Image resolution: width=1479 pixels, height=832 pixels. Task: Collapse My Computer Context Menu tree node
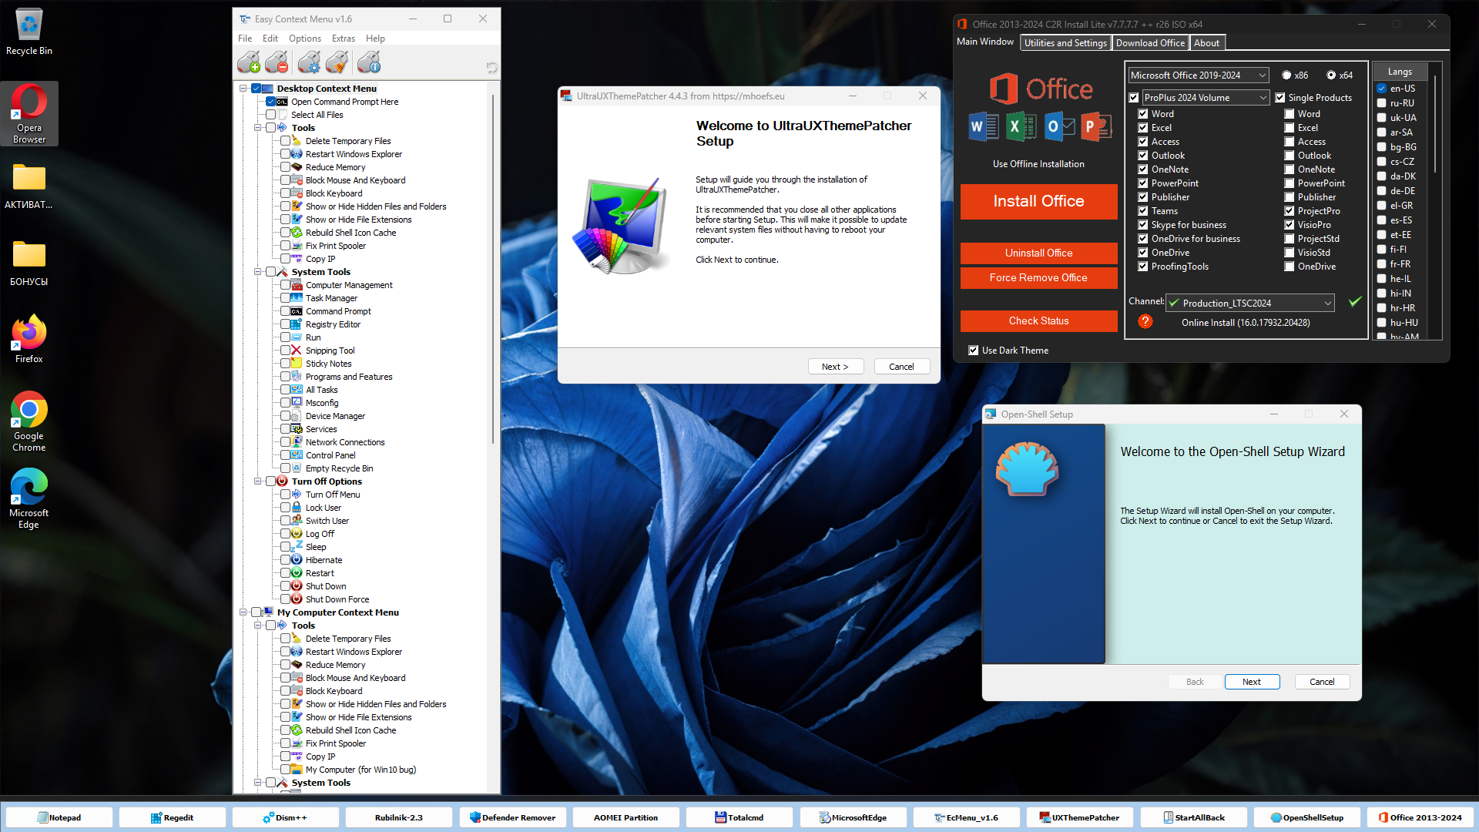tap(243, 612)
